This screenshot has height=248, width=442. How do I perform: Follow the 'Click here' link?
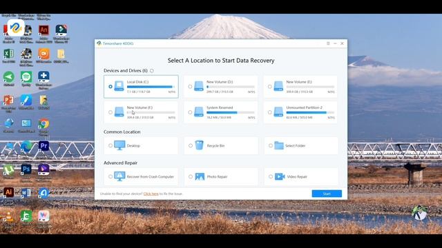pos(151,194)
